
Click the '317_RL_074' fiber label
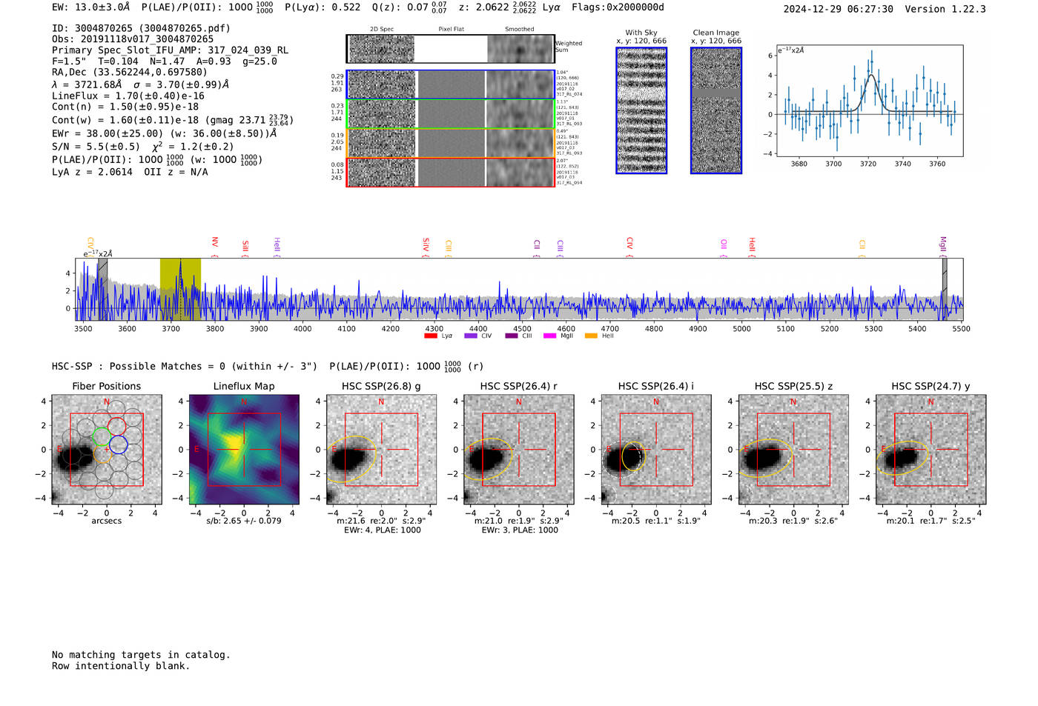569,94
